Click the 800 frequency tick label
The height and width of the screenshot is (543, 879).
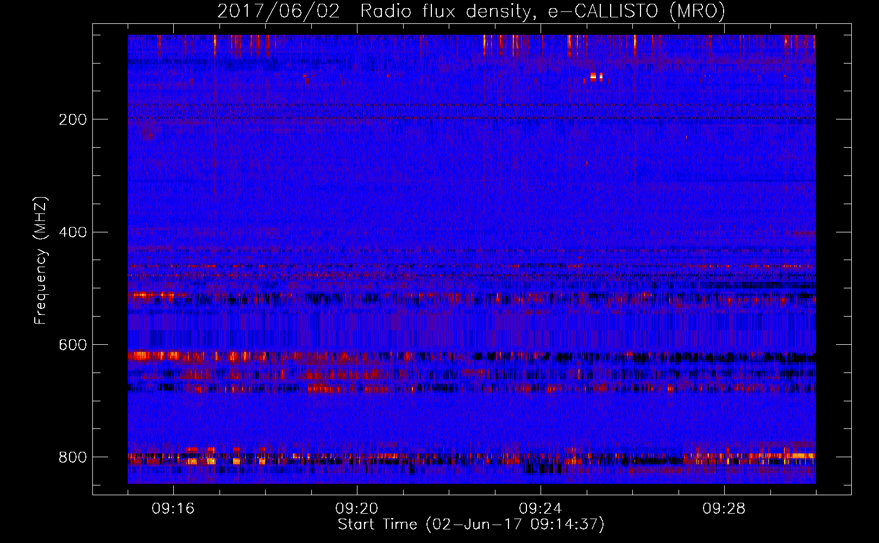pyautogui.click(x=73, y=457)
